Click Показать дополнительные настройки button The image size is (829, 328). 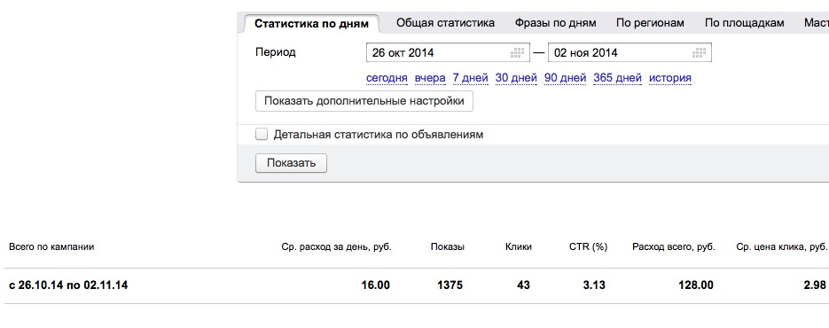pos(364,101)
